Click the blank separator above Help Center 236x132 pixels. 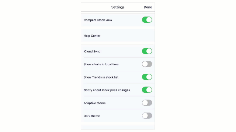(118, 28)
